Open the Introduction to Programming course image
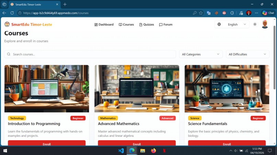 (x=47, y=89)
